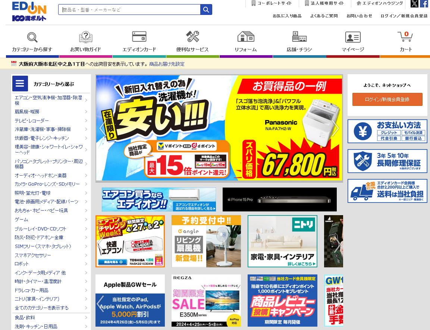Select ブルーレイ・DVD・CDソフト category
The image size is (430, 330).
coord(51,229)
